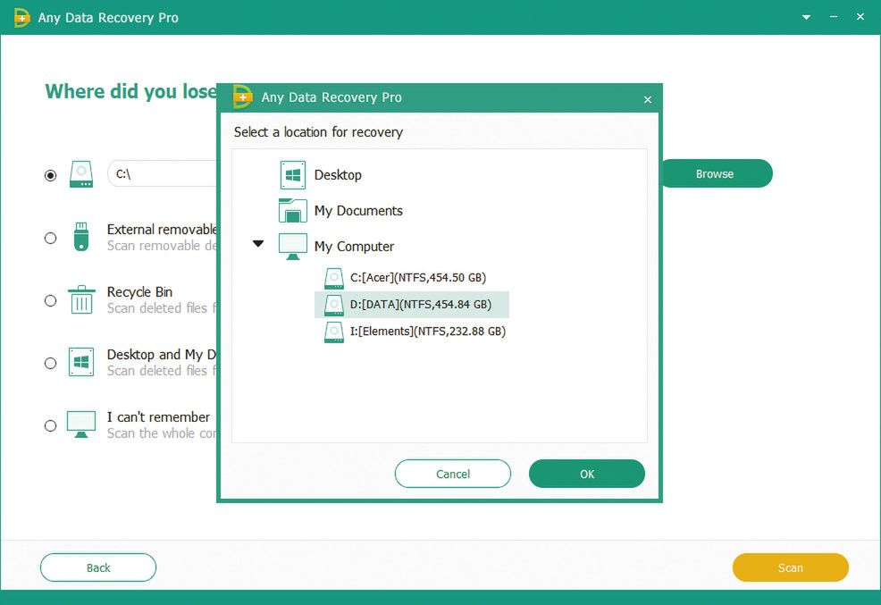The width and height of the screenshot is (881, 605).
Task: Select D:[DATA](NTFS,454.84 GB) drive
Action: 412,305
